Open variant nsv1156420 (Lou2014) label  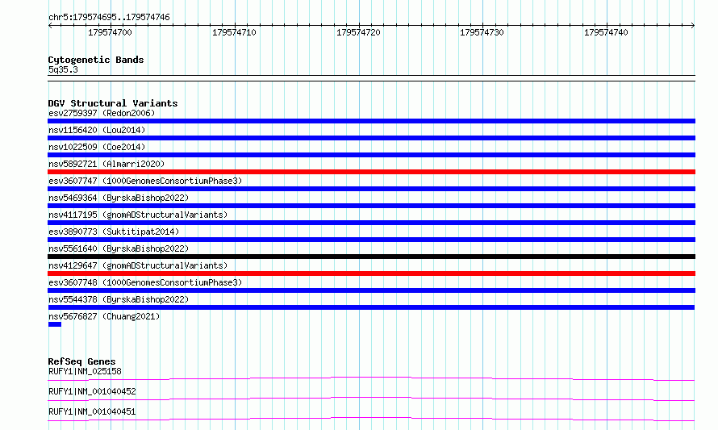[97, 130]
